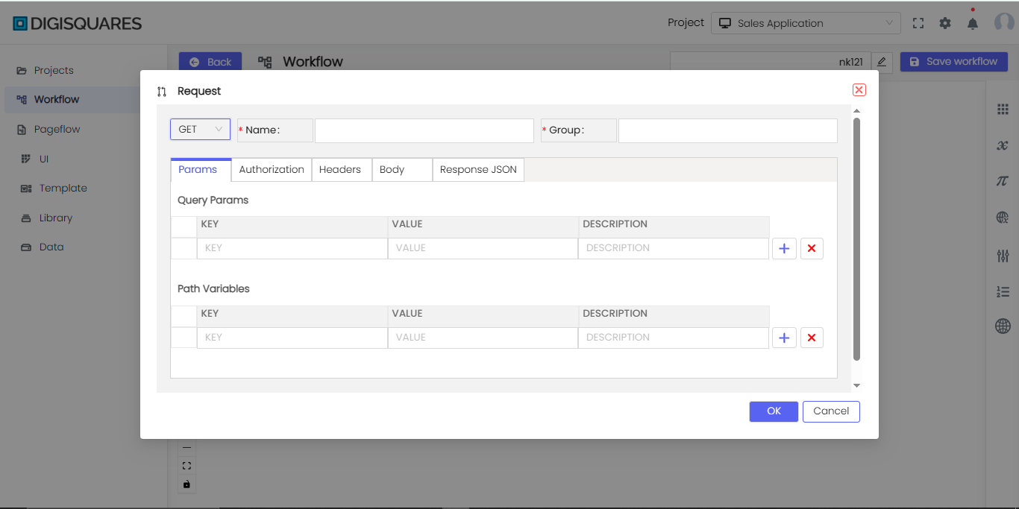Screen dimensions: 1019x509
Task: Add a Query Params row
Action: [784, 249]
